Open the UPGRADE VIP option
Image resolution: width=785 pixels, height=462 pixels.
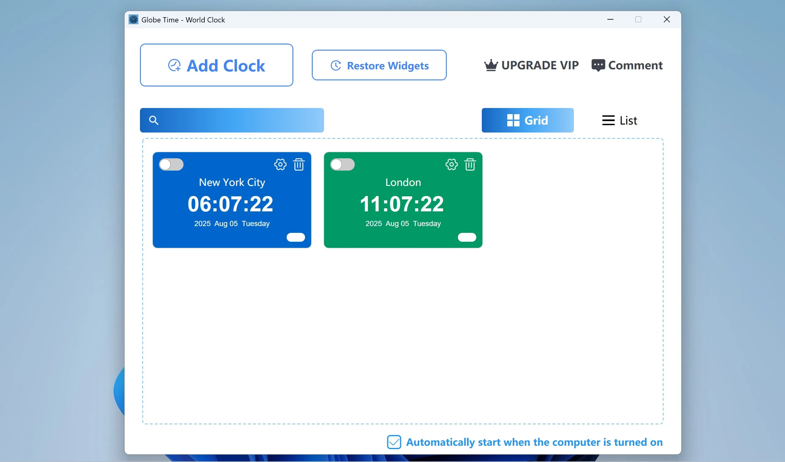point(532,65)
